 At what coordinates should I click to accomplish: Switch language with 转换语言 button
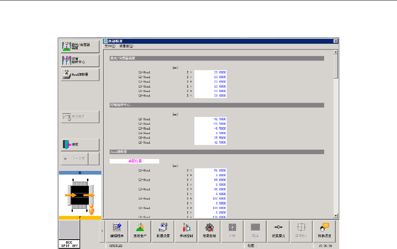[324, 231]
